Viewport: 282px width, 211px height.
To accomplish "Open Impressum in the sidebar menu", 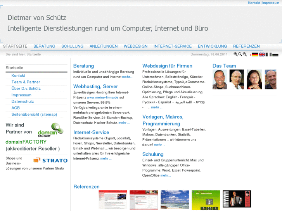I will [x=21, y=95].
